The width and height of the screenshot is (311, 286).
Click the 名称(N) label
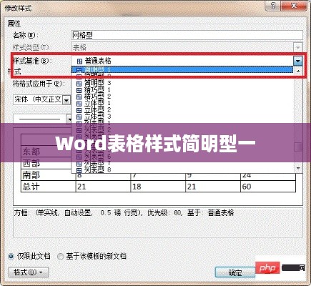(x=26, y=36)
